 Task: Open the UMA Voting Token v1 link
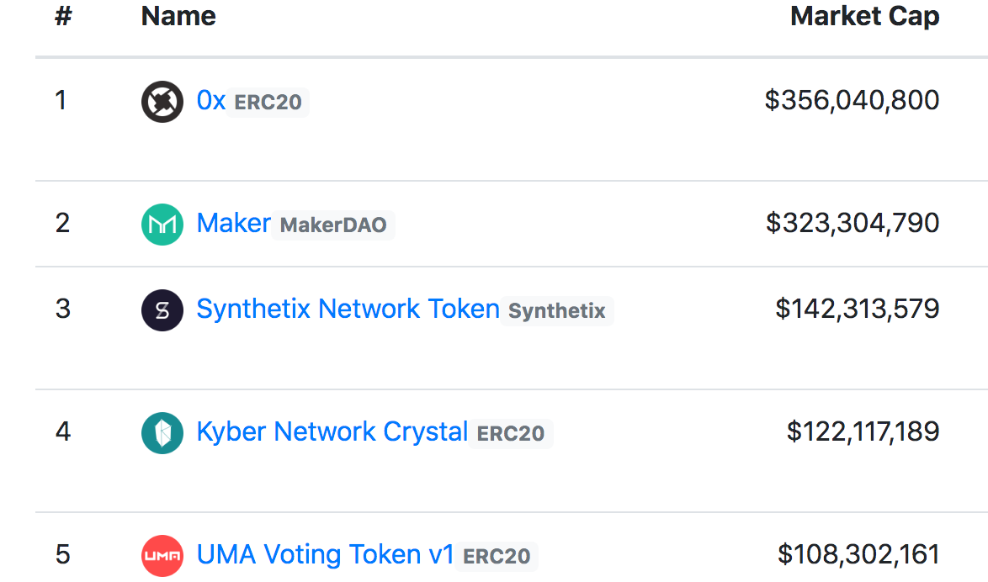point(325,555)
